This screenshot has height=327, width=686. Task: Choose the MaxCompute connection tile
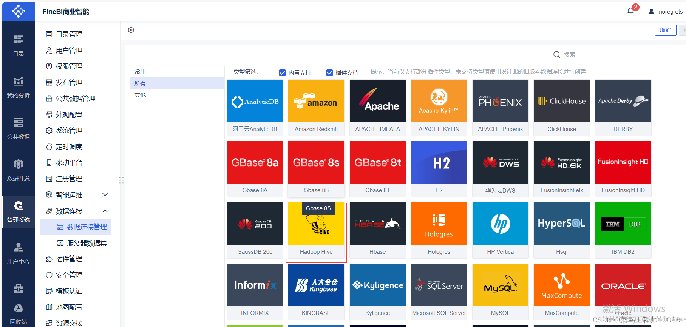(x=562, y=292)
